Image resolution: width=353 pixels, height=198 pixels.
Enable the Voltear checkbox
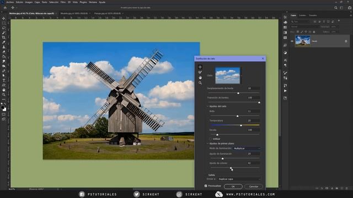click(211, 139)
